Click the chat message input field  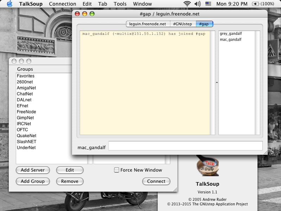pos(185,146)
